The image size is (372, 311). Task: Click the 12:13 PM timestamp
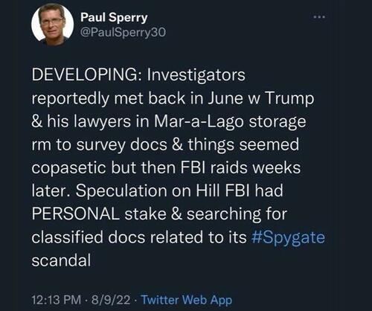click(57, 300)
